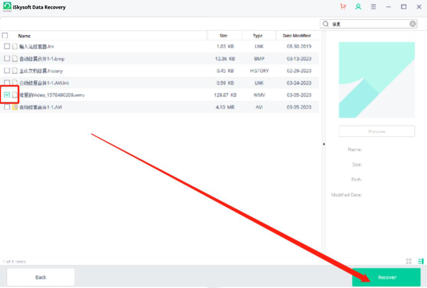Screen dimensions: 427x288
Task: Click file icon of the .history row
Action: coord(15,71)
